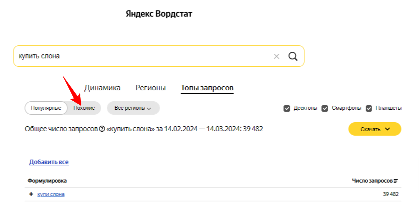Click the Формулировка column header

pyautogui.click(x=47, y=181)
